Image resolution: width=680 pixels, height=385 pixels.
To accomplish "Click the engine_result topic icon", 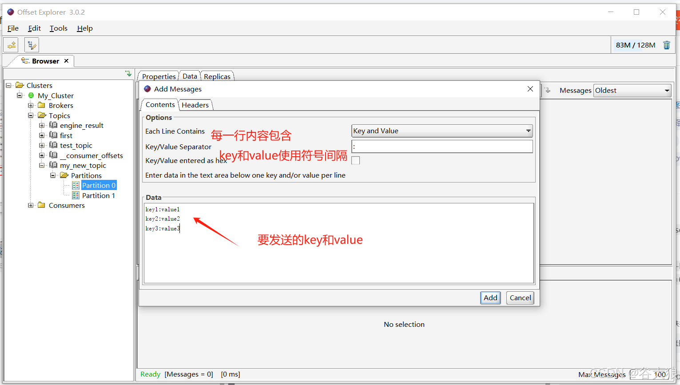I will tap(53, 125).
